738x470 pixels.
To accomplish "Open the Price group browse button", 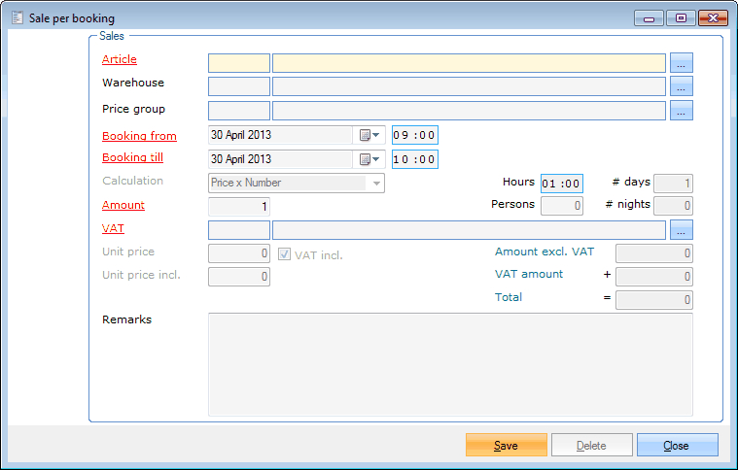I will click(x=682, y=111).
